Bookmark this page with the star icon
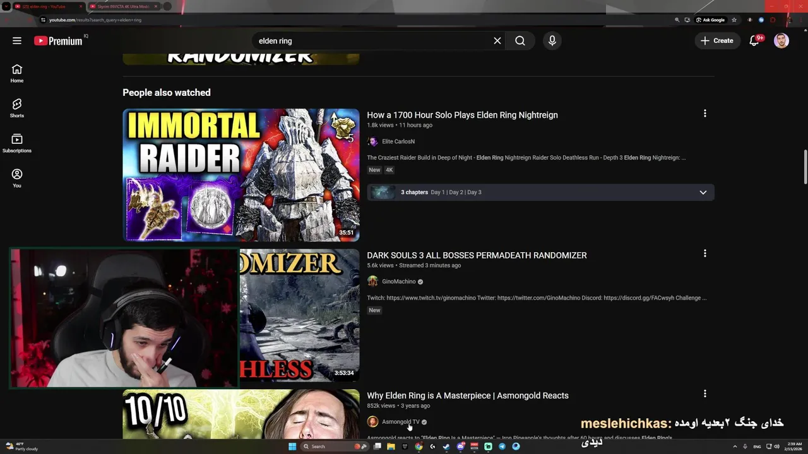808x454 pixels. [734, 20]
